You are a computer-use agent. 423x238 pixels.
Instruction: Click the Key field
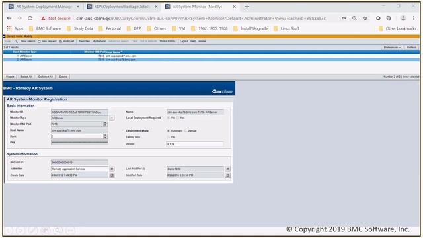point(79,143)
